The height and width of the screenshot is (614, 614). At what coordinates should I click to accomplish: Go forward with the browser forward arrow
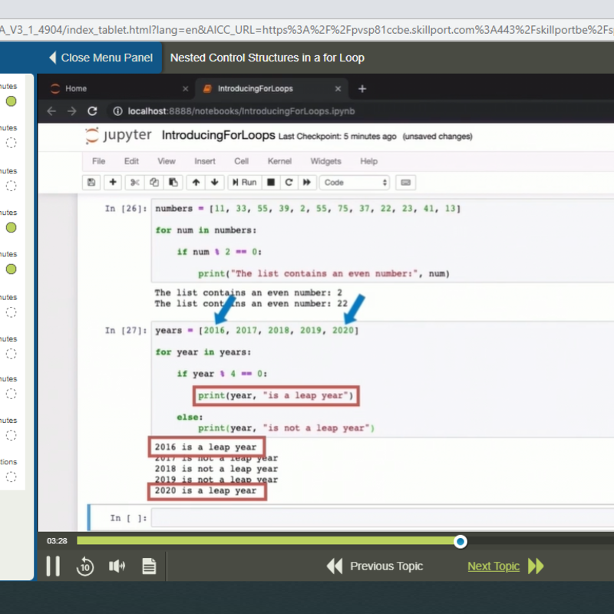tap(71, 111)
